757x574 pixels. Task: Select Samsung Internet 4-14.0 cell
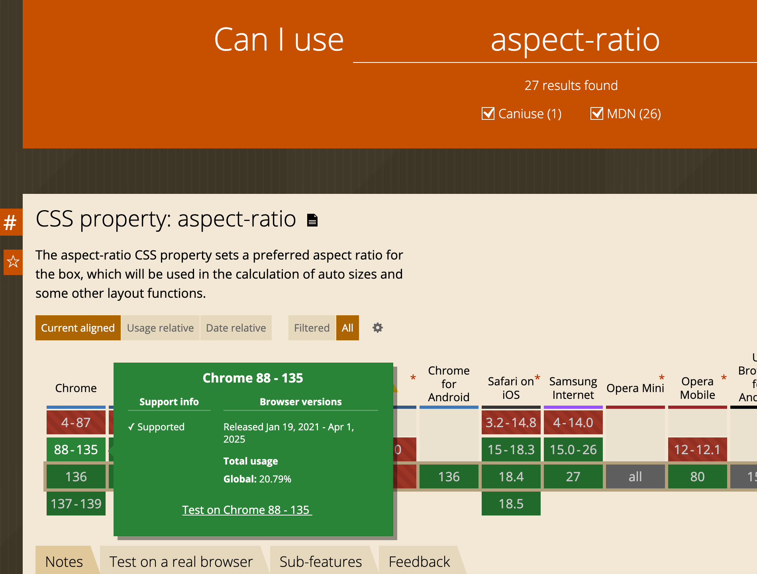[x=573, y=422]
